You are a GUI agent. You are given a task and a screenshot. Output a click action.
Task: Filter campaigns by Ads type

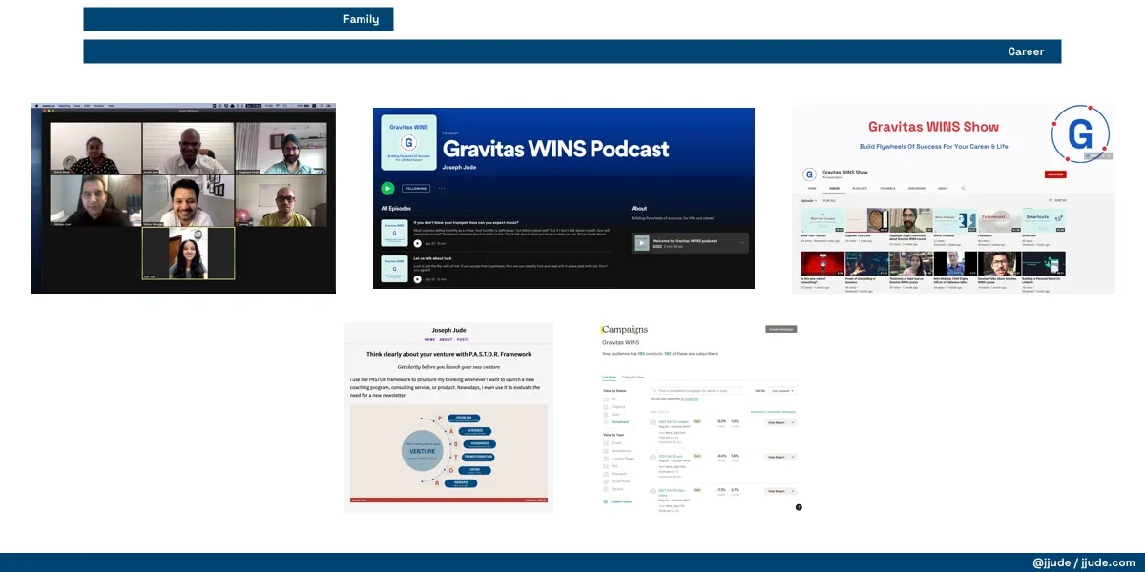pos(611,465)
